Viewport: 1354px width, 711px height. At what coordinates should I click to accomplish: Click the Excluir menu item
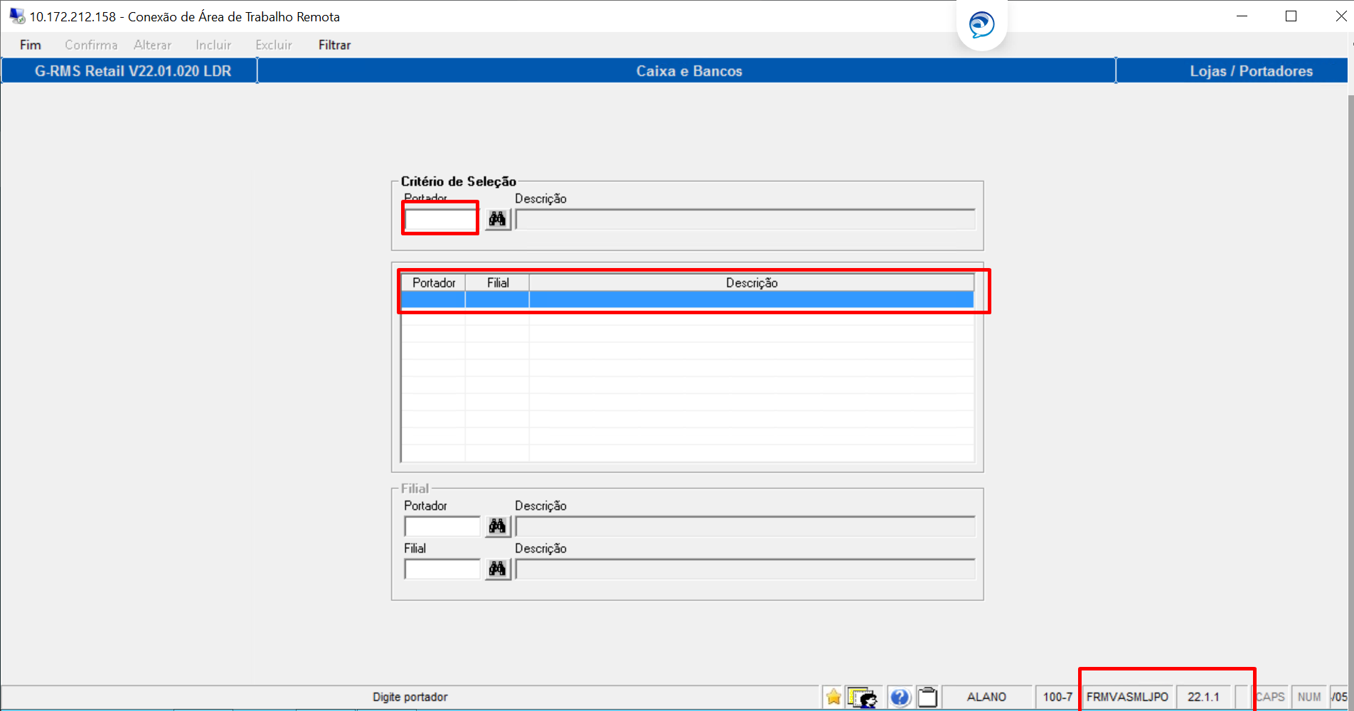(274, 45)
